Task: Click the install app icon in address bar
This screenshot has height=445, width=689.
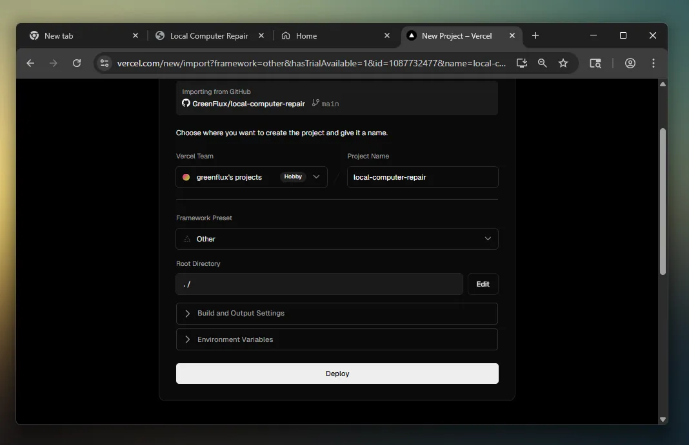Action: click(523, 63)
